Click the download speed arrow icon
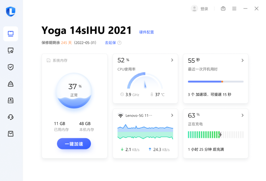This screenshot has width=266, height=181. 122,149
